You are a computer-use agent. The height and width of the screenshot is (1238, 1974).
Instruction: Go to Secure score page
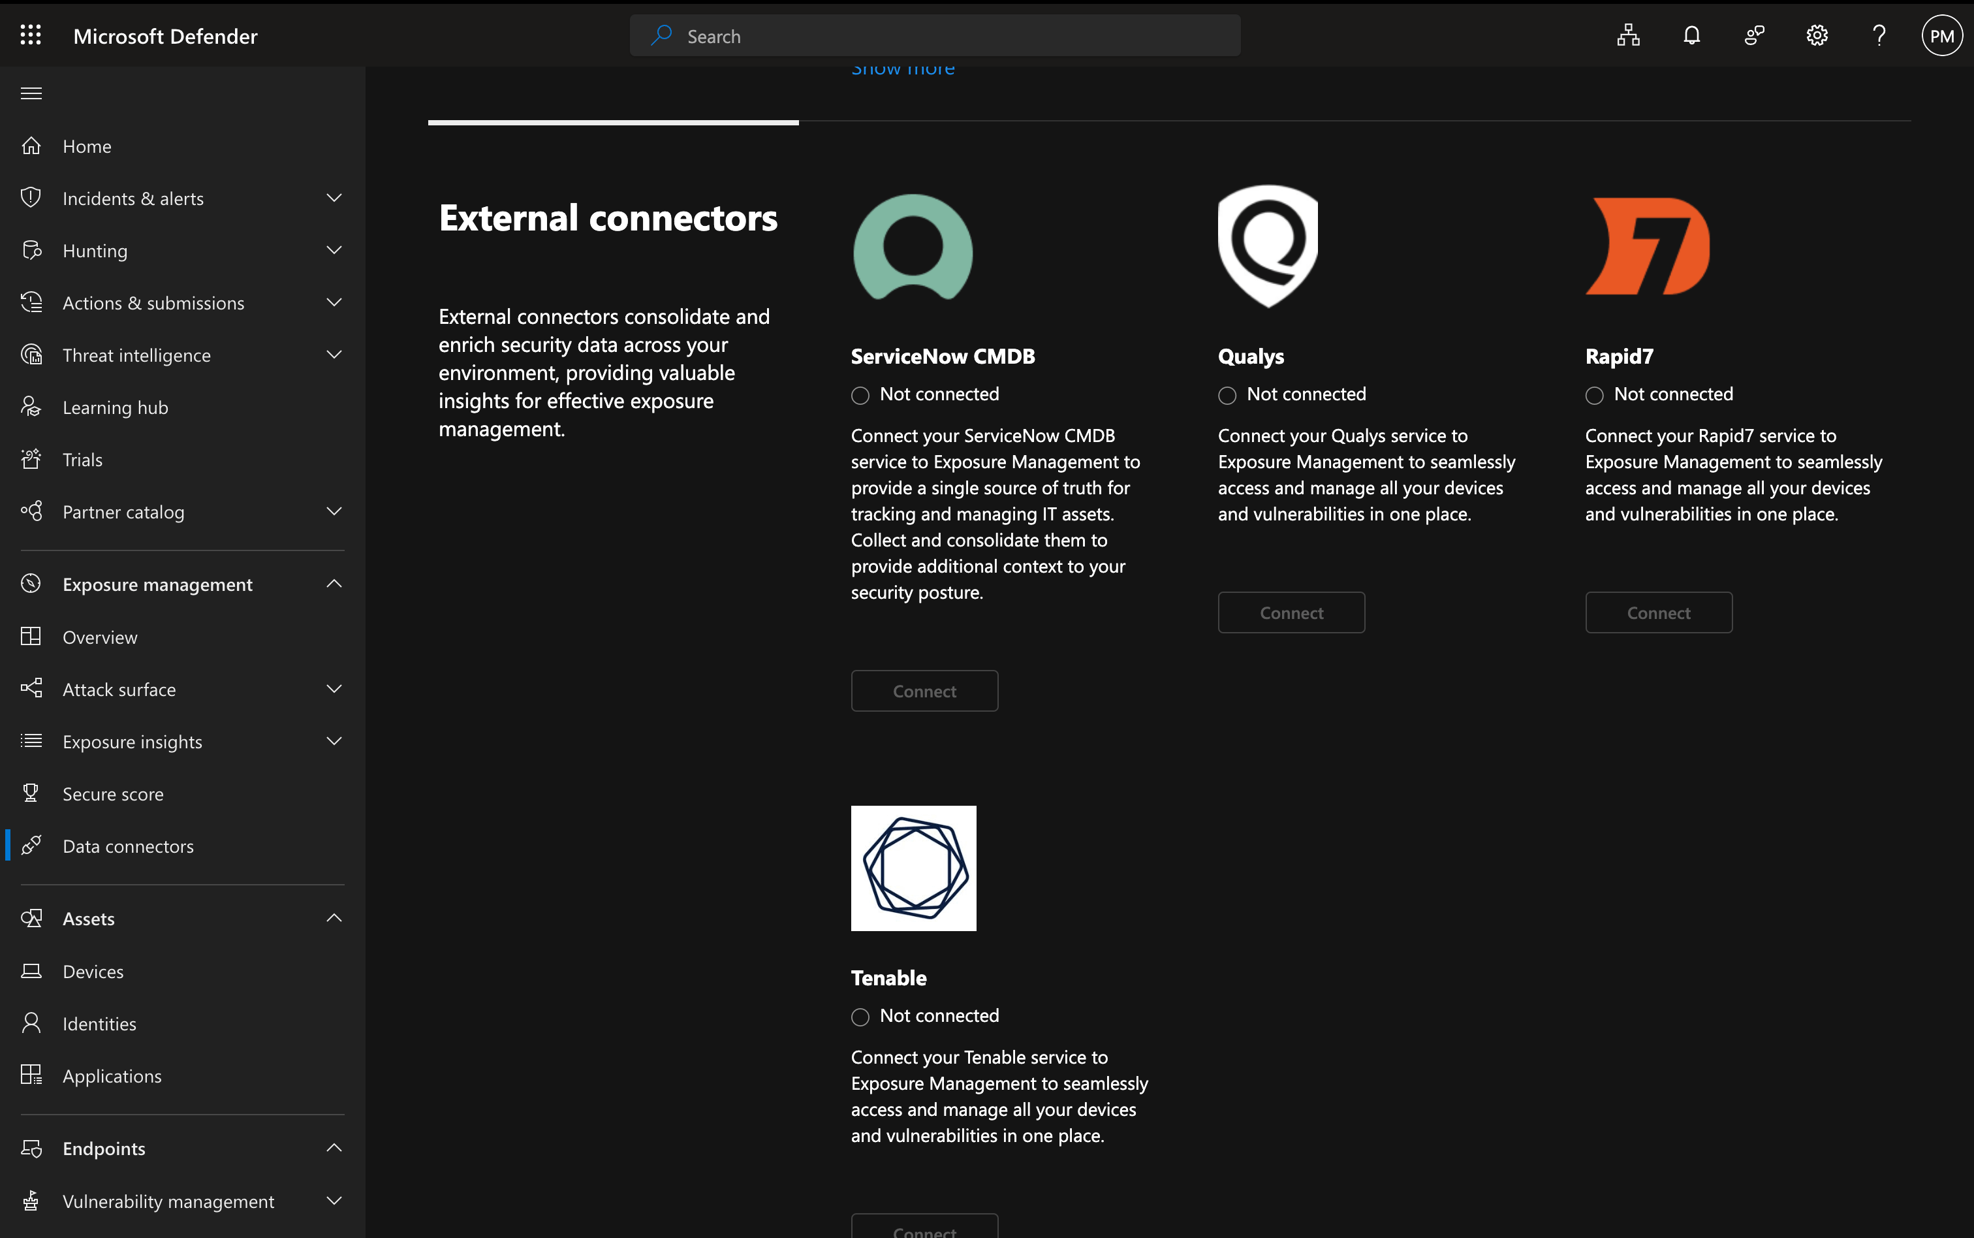point(113,793)
